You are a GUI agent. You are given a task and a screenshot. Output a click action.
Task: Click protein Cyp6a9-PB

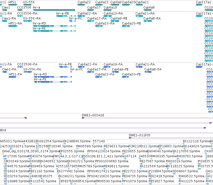[115, 72]
